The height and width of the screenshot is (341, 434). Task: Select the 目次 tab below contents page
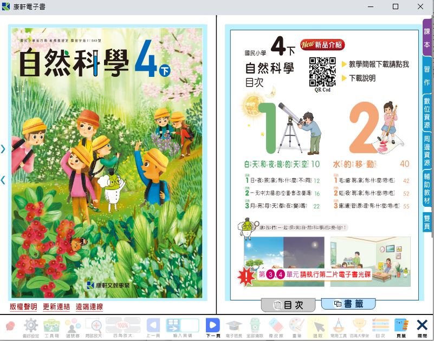288,305
